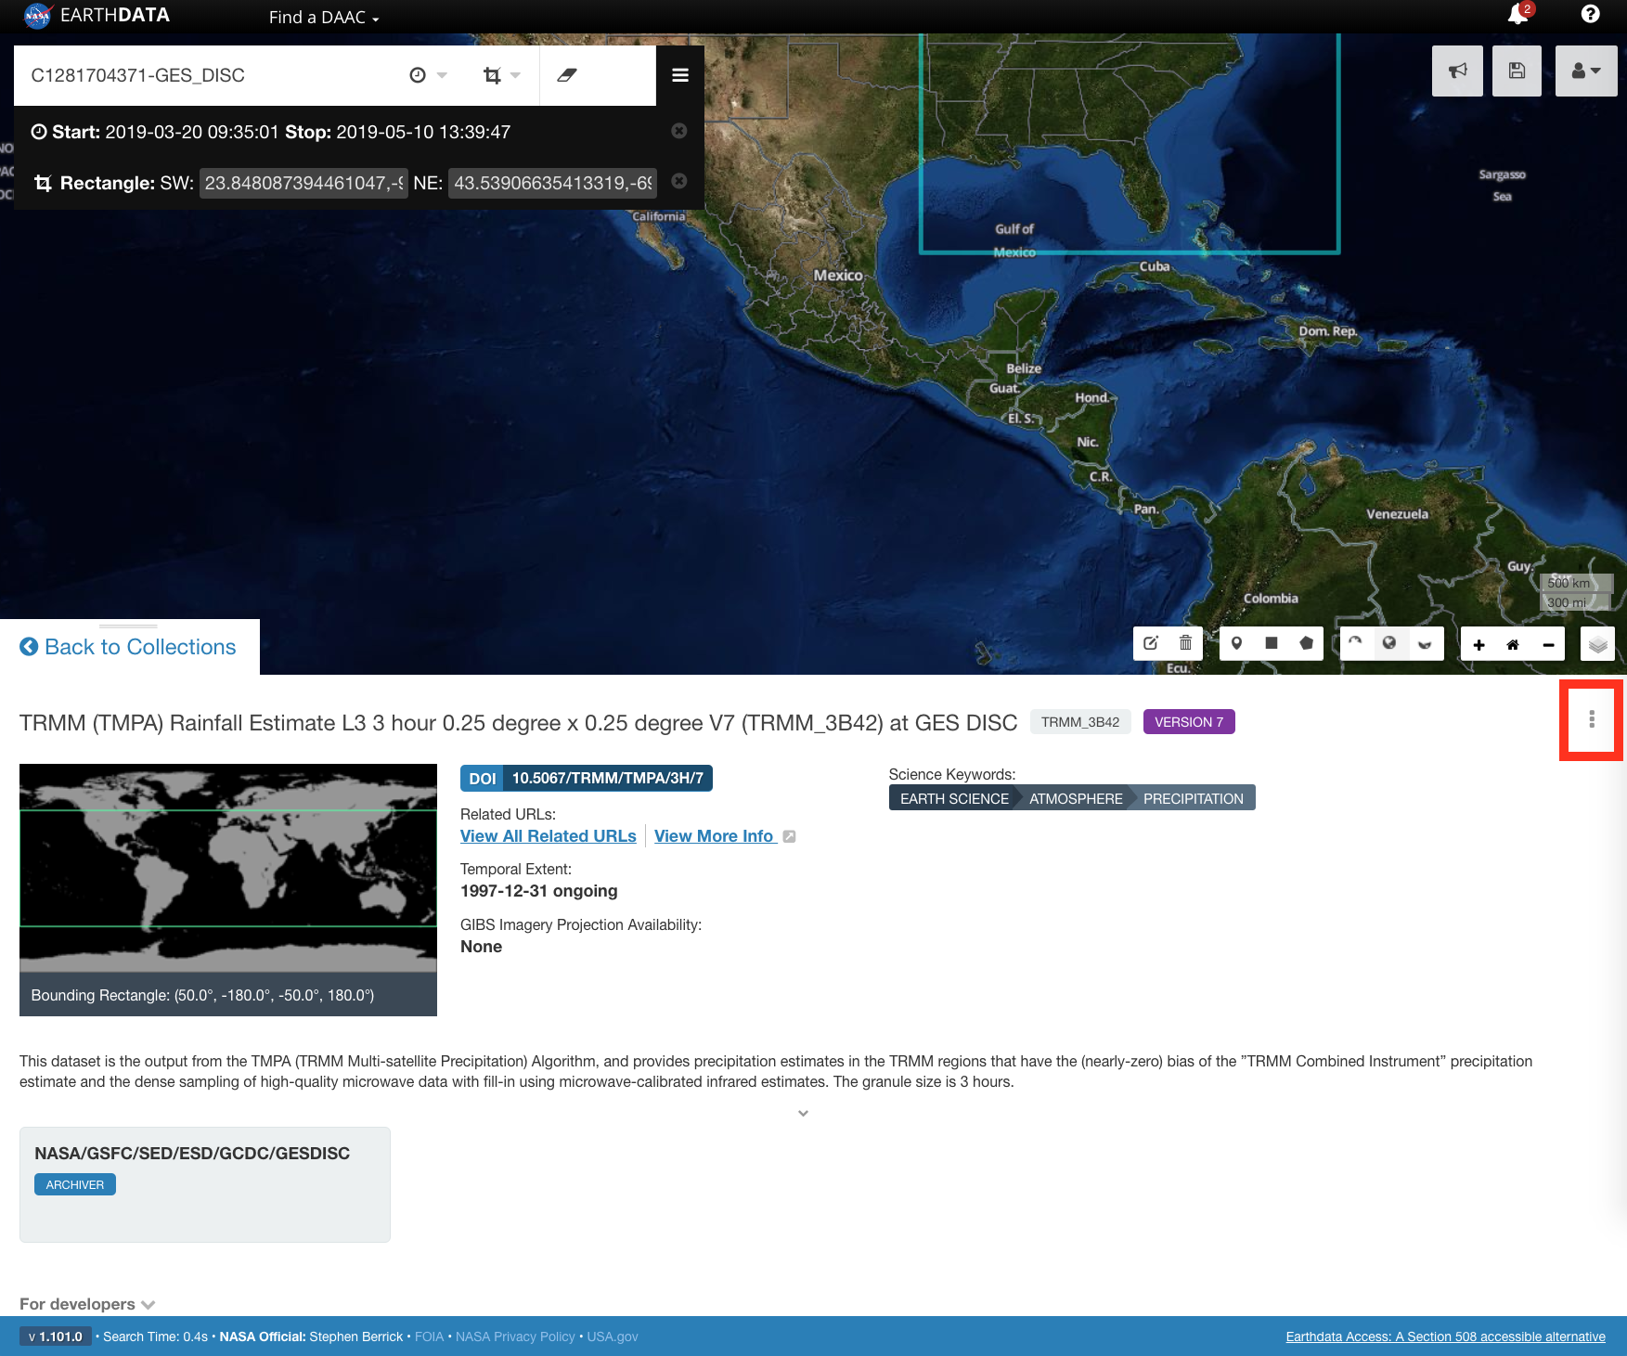The width and height of the screenshot is (1627, 1356).
Task: Open the Find a DAAC menu
Action: pos(324,18)
